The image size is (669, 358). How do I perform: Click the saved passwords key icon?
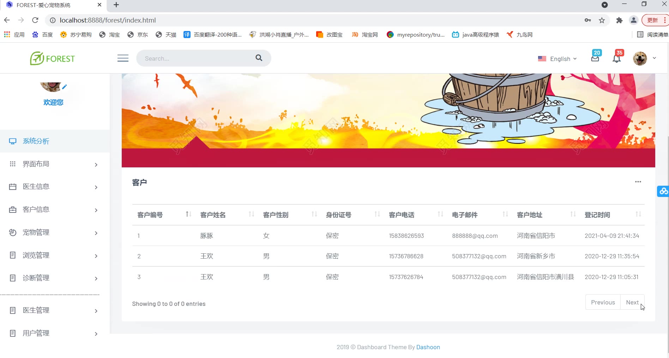[x=587, y=20]
